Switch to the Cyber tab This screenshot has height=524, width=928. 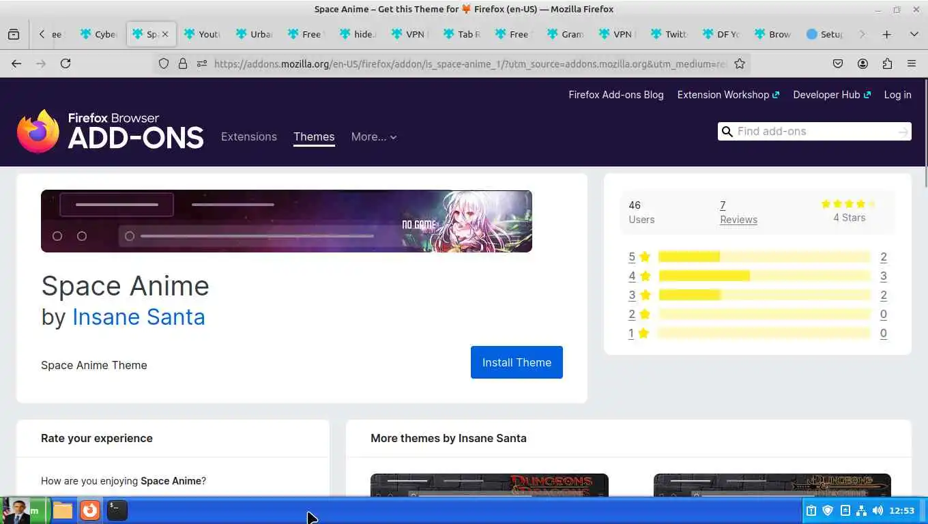[99, 34]
